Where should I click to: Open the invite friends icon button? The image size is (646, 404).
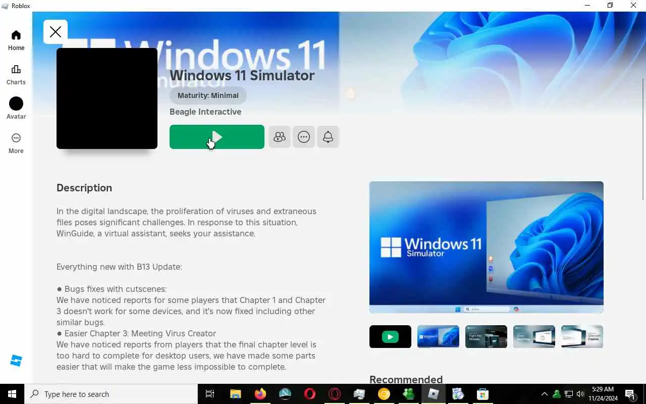(x=280, y=137)
